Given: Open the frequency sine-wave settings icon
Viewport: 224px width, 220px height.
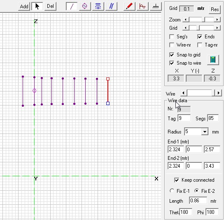Looking at the screenshot, I should (x=142, y=6).
